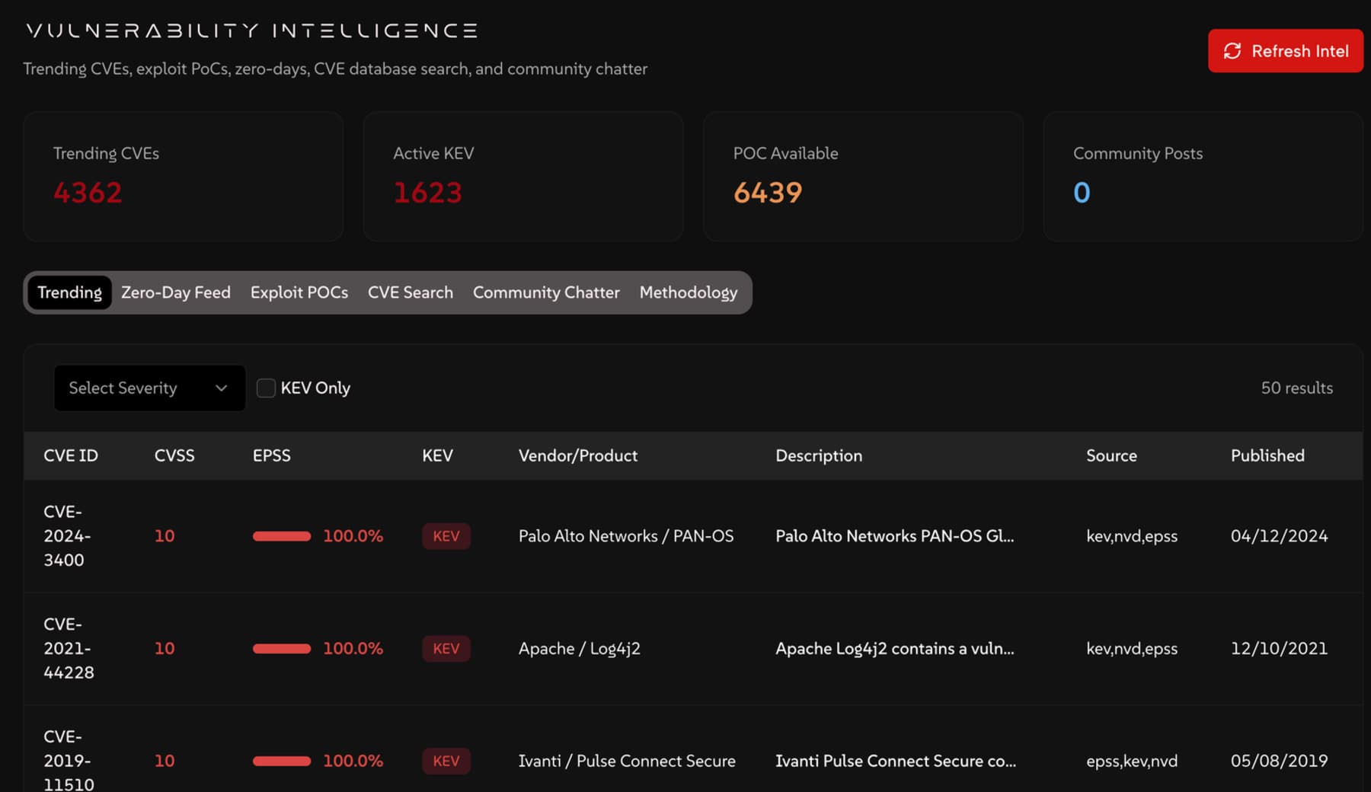This screenshot has height=792, width=1371.
Task: Click the EPSS bar for CVE-2024-3400
Action: [282, 536]
